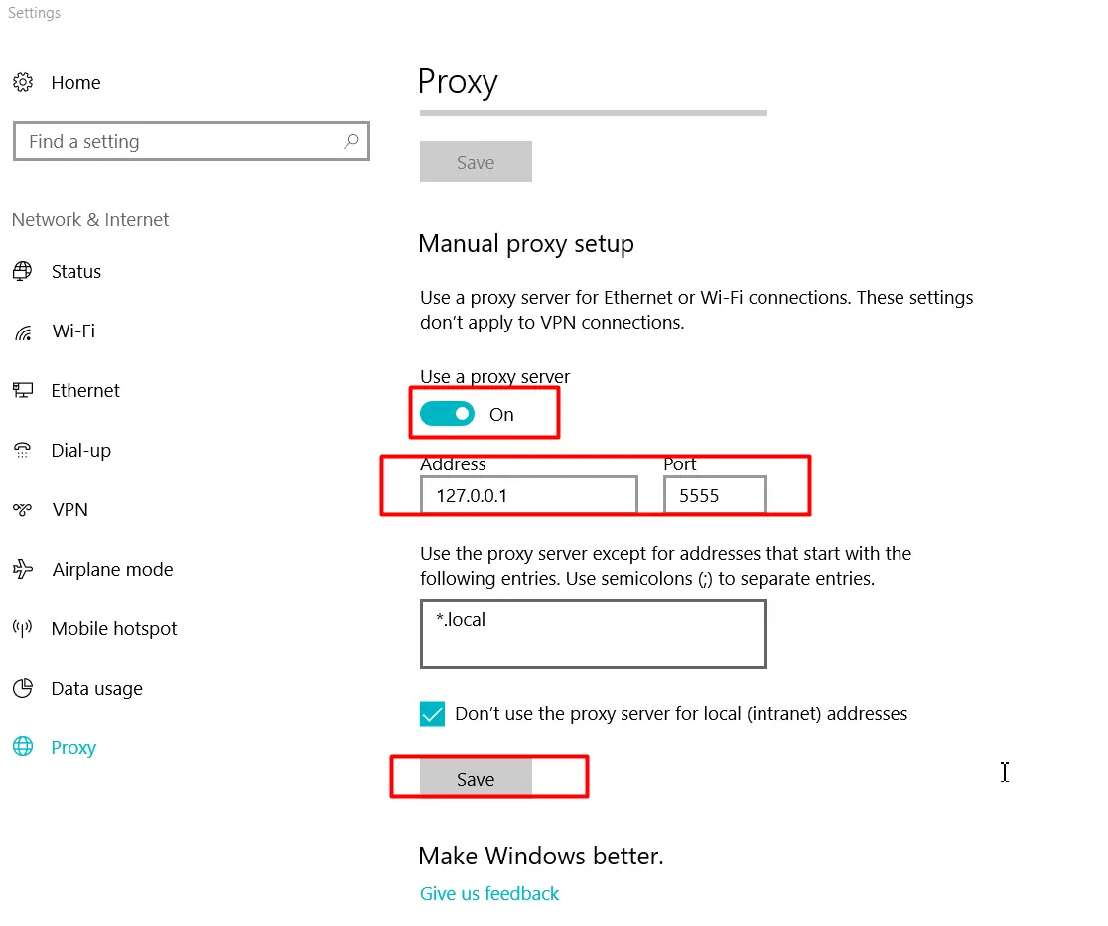The height and width of the screenshot is (926, 1108).
Task: Click the Home gear icon
Action: click(23, 82)
